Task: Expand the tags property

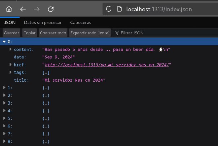Action: click(10, 72)
